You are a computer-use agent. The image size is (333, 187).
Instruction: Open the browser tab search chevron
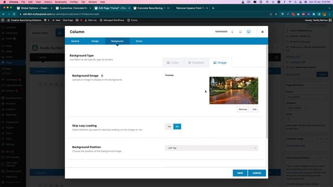point(329,8)
